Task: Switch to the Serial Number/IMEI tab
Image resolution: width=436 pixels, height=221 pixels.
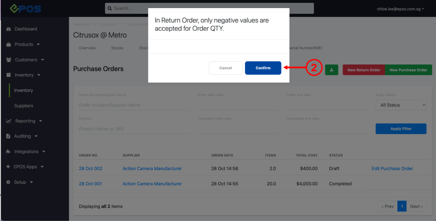Action: pos(306,48)
